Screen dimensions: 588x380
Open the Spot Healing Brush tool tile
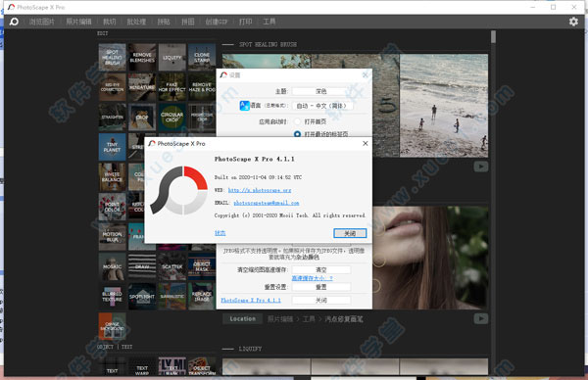[x=112, y=58]
